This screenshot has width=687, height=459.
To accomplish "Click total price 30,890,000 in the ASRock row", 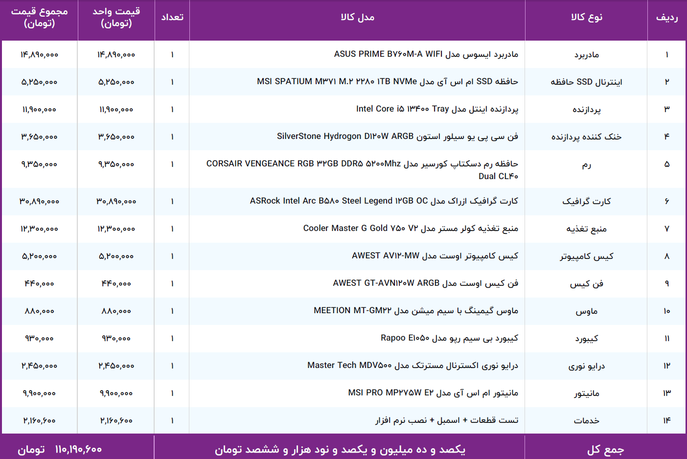I will tap(40, 202).
